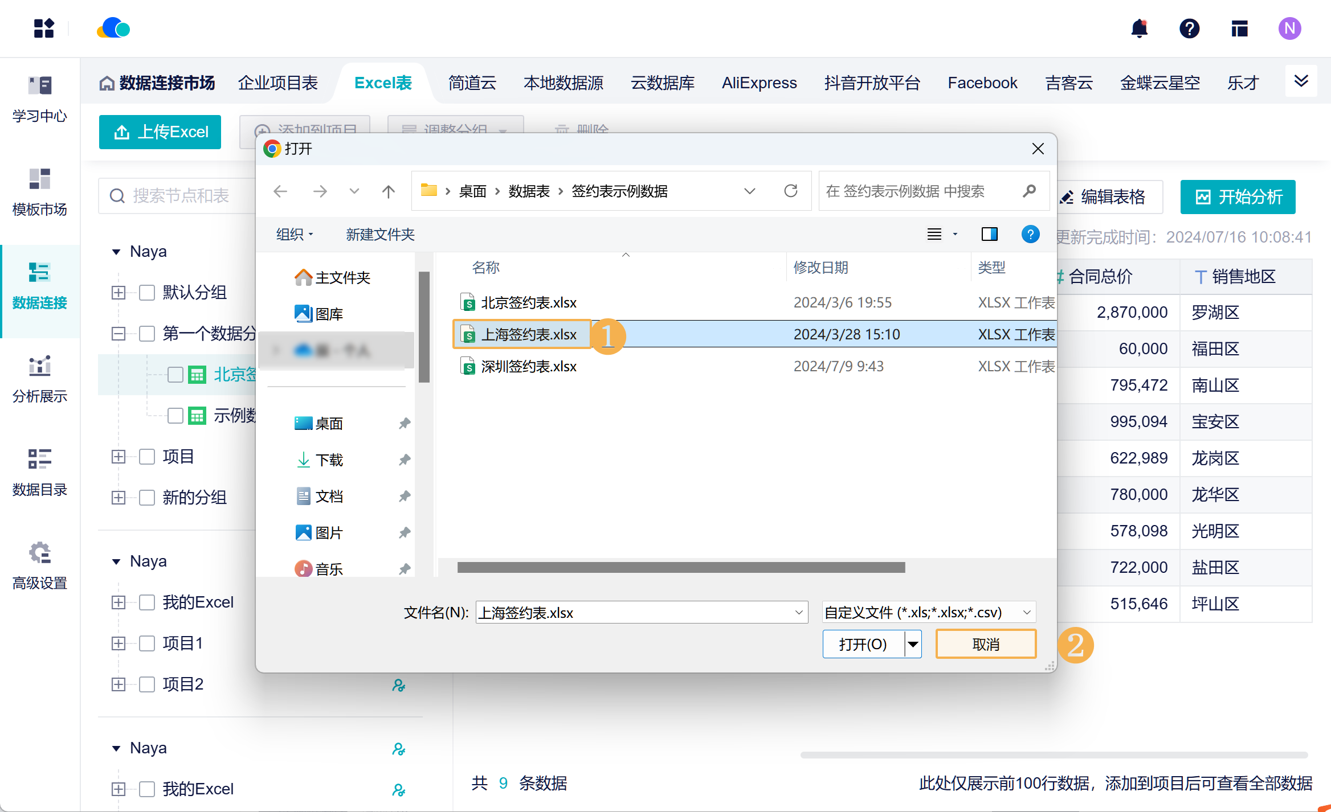
Task: Check the 项目1 checkbox
Action: 147,643
